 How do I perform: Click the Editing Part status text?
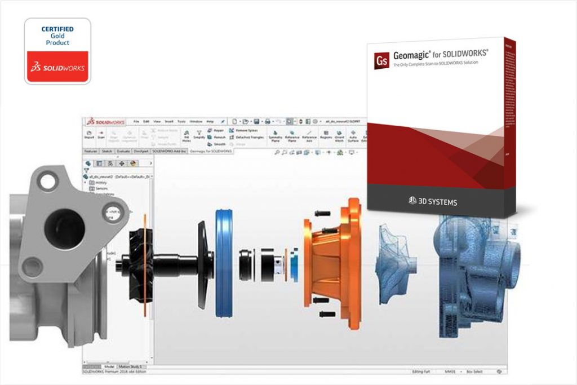pyautogui.click(x=421, y=371)
